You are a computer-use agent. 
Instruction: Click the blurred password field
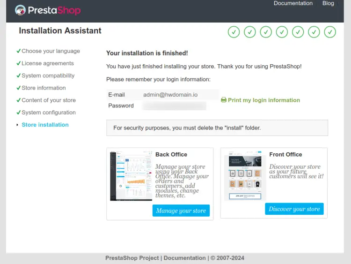[174, 106]
